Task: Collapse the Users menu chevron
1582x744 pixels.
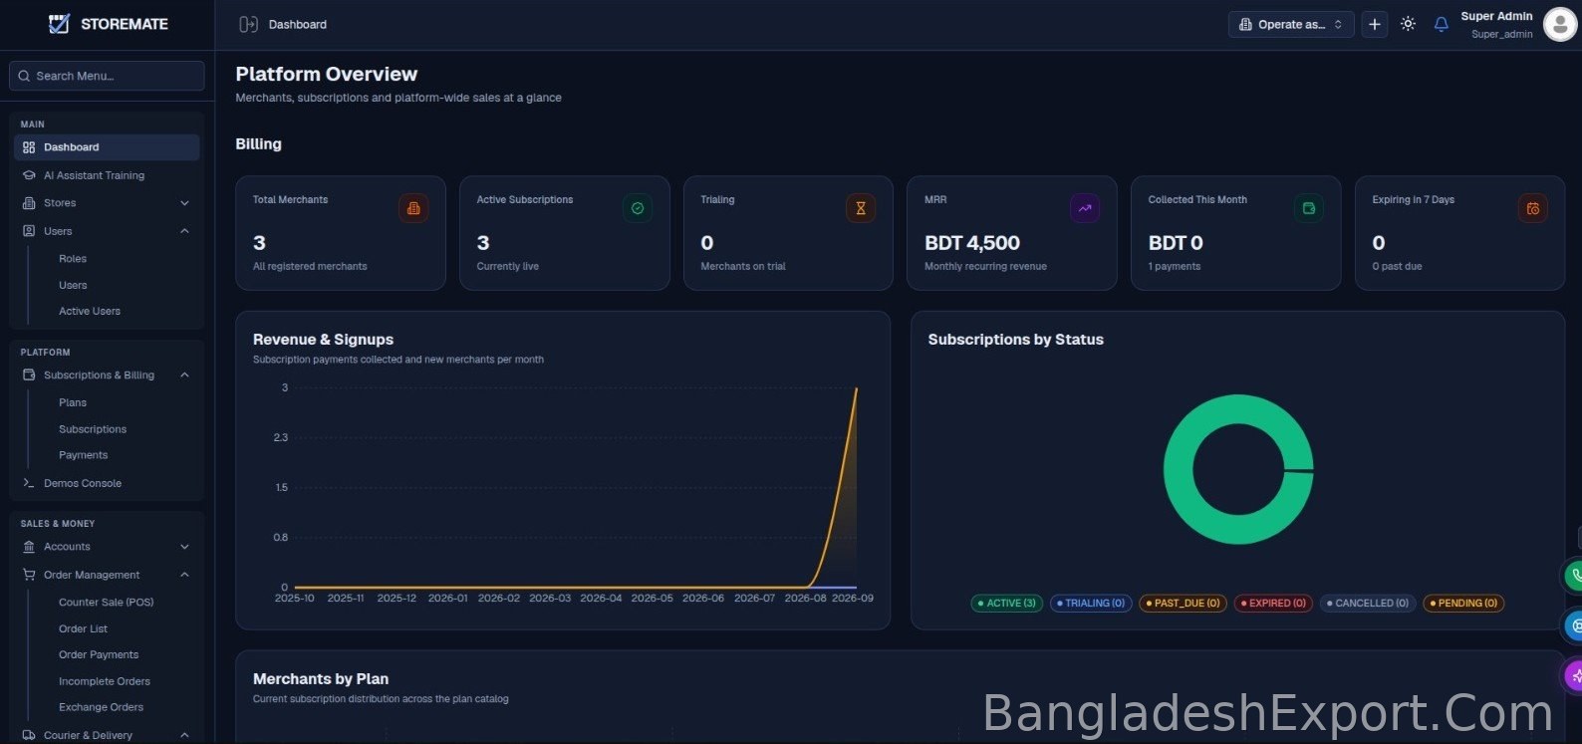Action: point(184,231)
